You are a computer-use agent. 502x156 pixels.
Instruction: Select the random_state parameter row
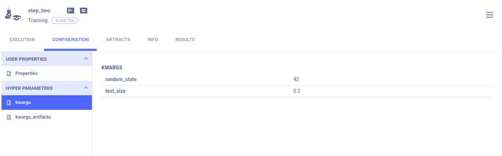click(121, 79)
